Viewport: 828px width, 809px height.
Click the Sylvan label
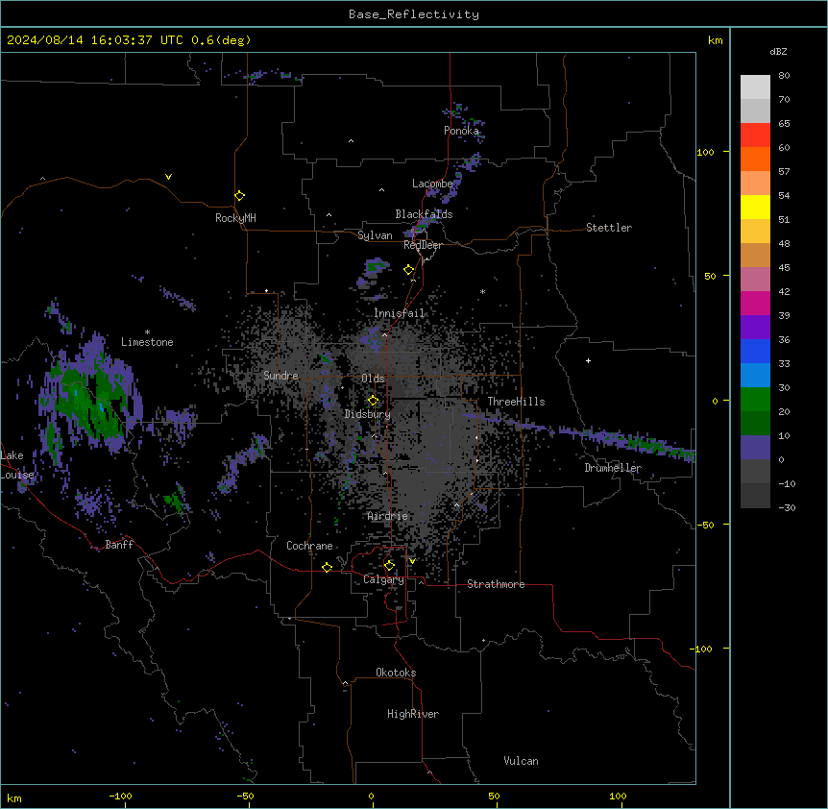click(375, 235)
